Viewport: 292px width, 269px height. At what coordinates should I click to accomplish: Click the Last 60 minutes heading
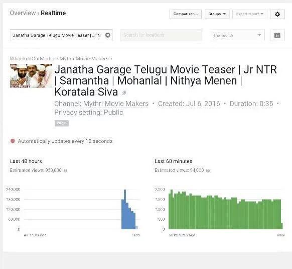click(174, 161)
